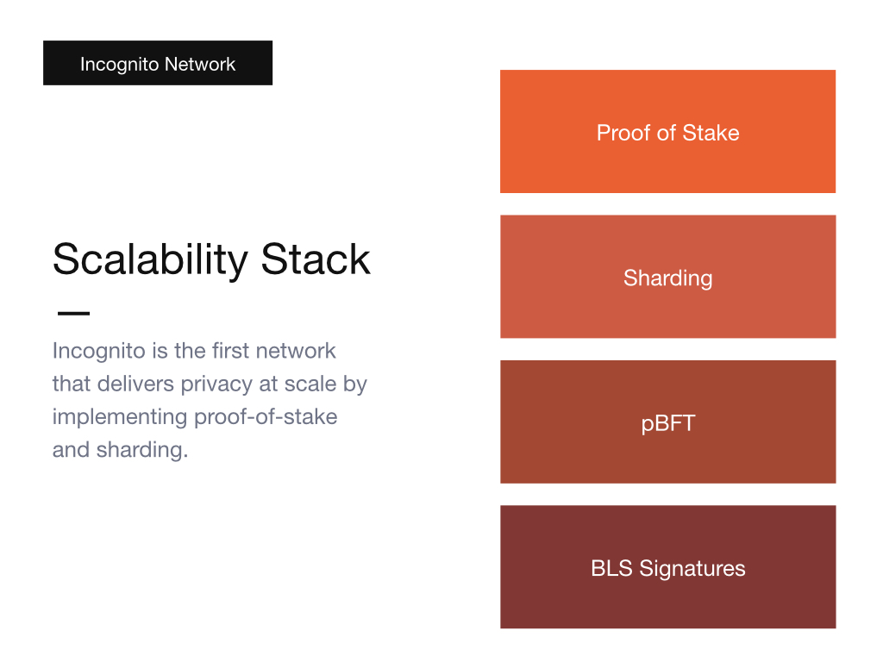
Task: Click the short black divider dash
Action: click(74, 313)
